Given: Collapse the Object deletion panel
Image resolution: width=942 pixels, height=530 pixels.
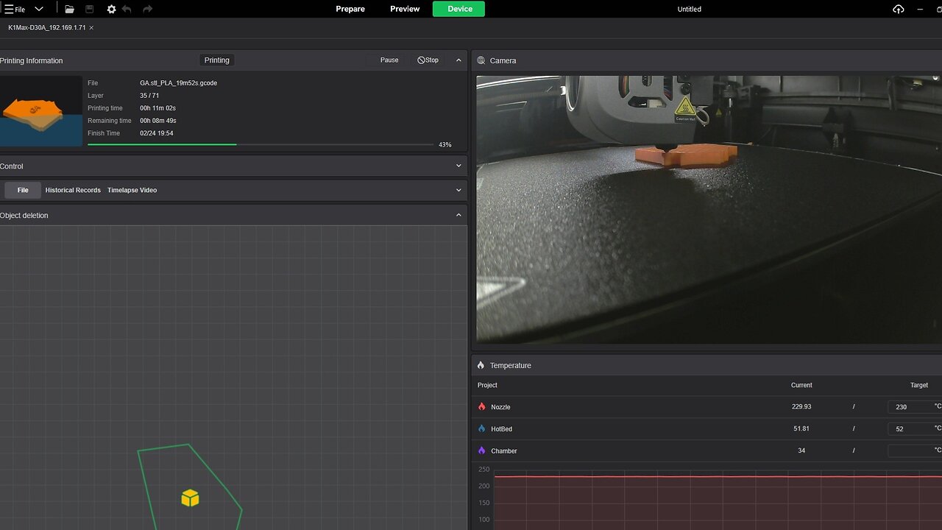Looking at the screenshot, I should pyautogui.click(x=458, y=215).
